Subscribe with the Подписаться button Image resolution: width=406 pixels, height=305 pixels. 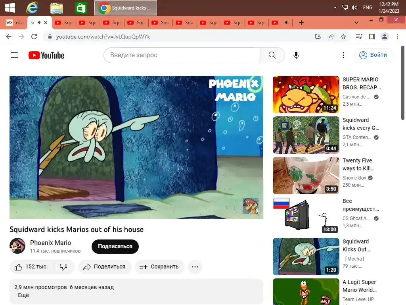pyautogui.click(x=115, y=246)
